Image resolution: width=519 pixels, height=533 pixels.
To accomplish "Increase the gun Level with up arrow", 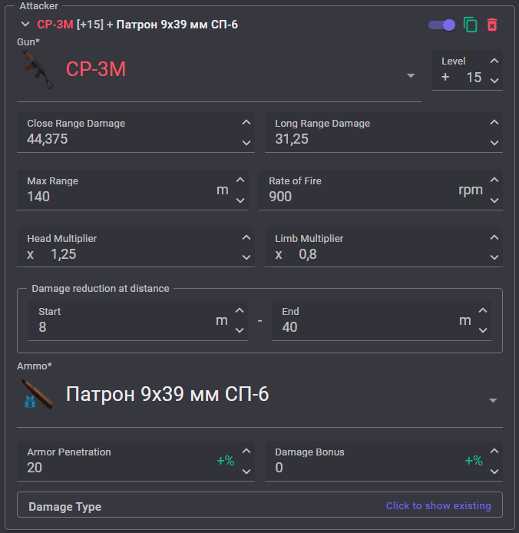I will (x=494, y=61).
